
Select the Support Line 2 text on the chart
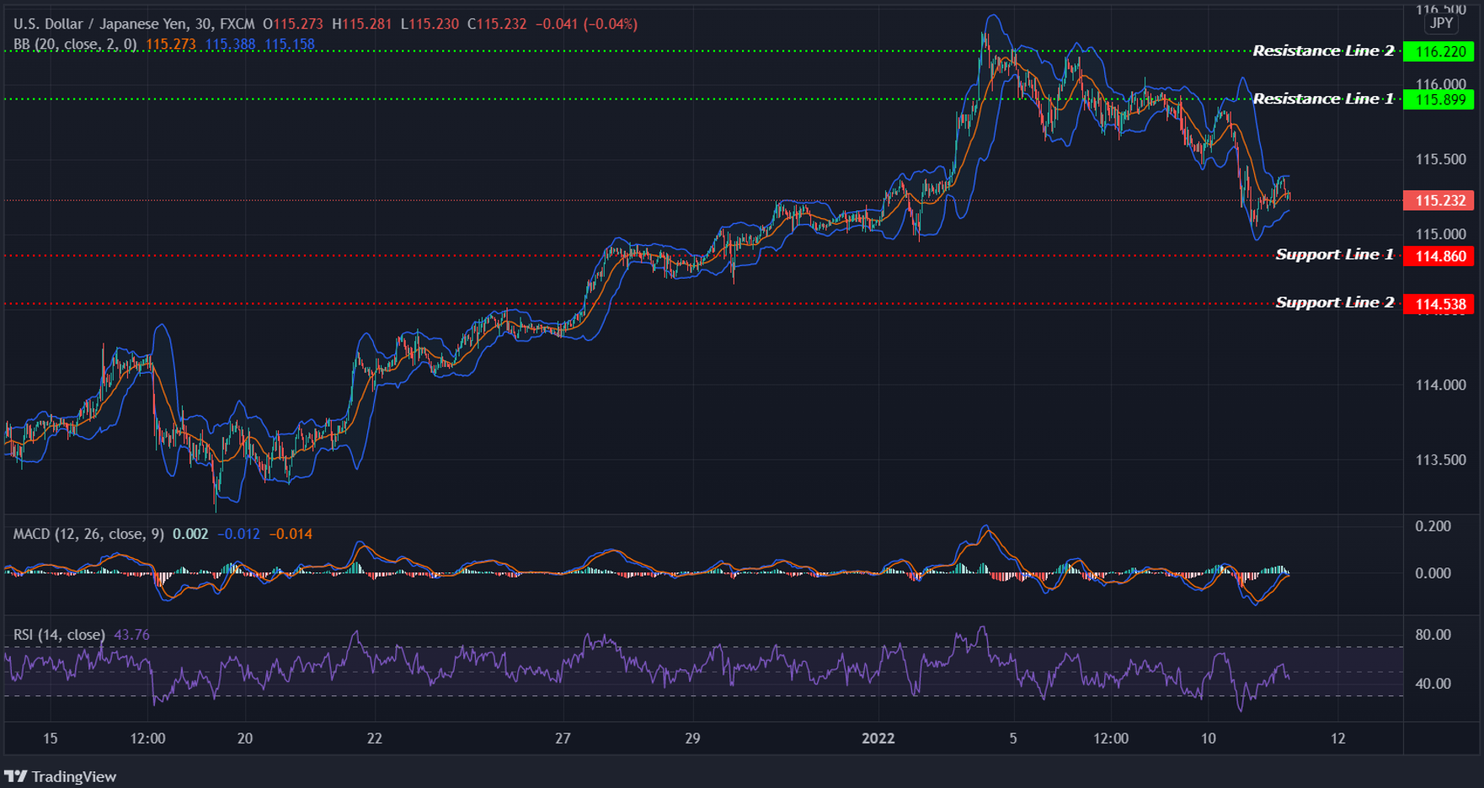pos(1334,302)
